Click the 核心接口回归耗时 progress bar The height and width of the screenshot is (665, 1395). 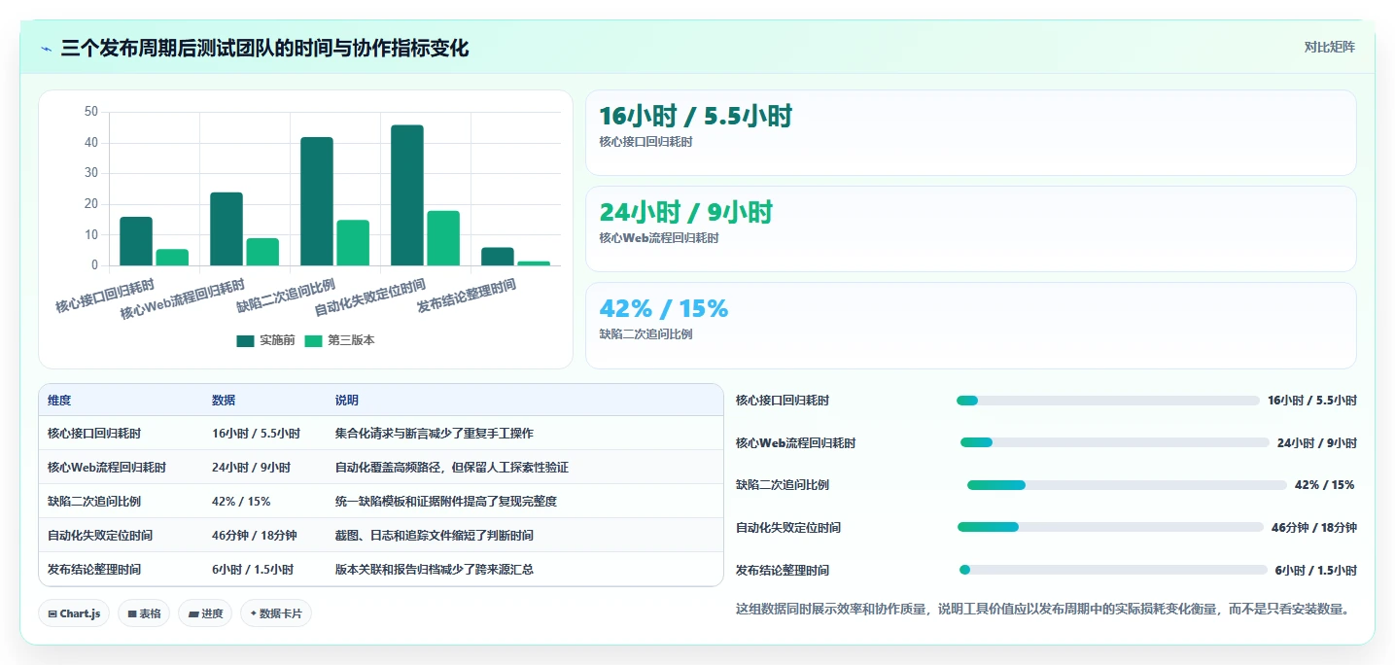click(x=1108, y=401)
